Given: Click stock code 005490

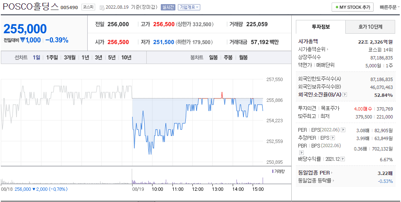Looking at the screenshot, I should tap(69, 7).
